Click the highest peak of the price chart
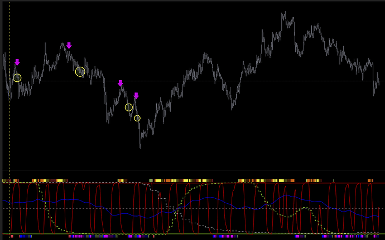The width and height of the screenshot is (385, 240). click(x=283, y=13)
